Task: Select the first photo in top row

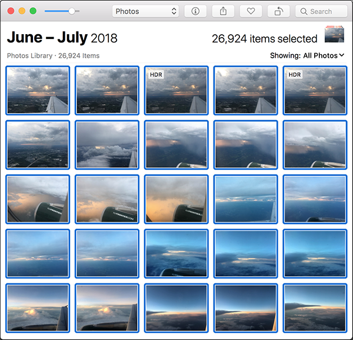Action: [38, 90]
